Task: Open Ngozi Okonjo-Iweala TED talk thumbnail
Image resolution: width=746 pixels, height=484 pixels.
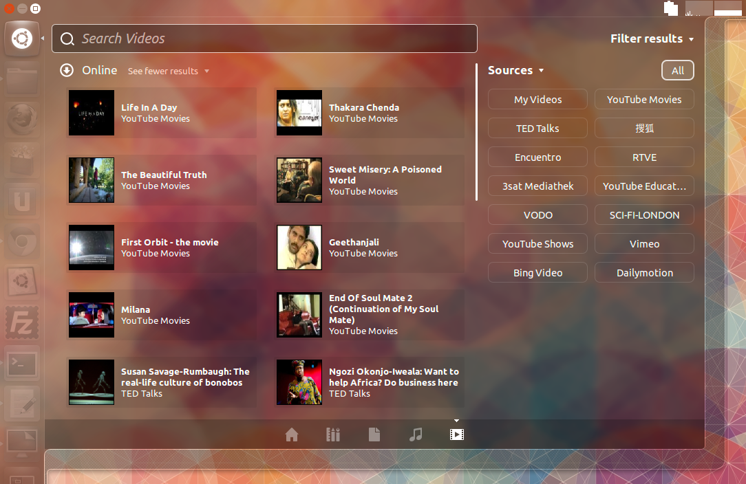Action: coord(299,382)
